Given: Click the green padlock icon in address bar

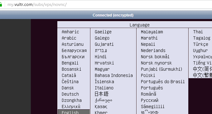Looking at the screenshot, I should point(1,5).
